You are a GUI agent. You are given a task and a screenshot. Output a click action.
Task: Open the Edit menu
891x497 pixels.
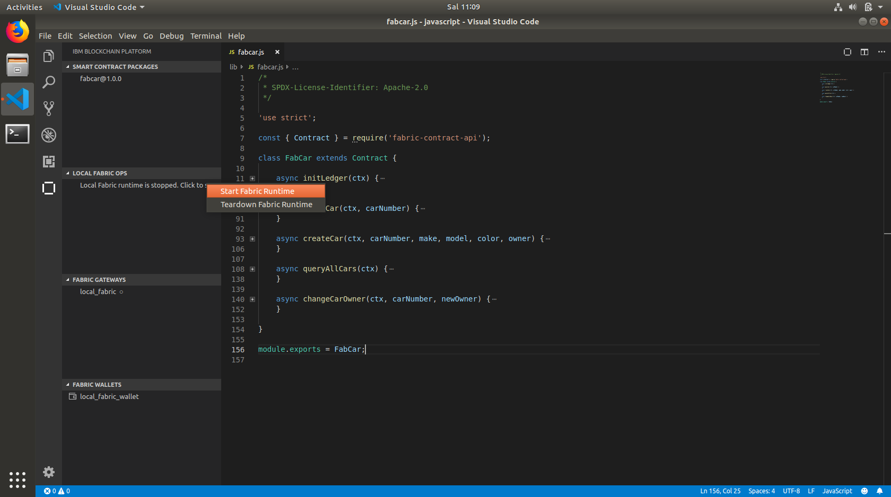(x=65, y=36)
